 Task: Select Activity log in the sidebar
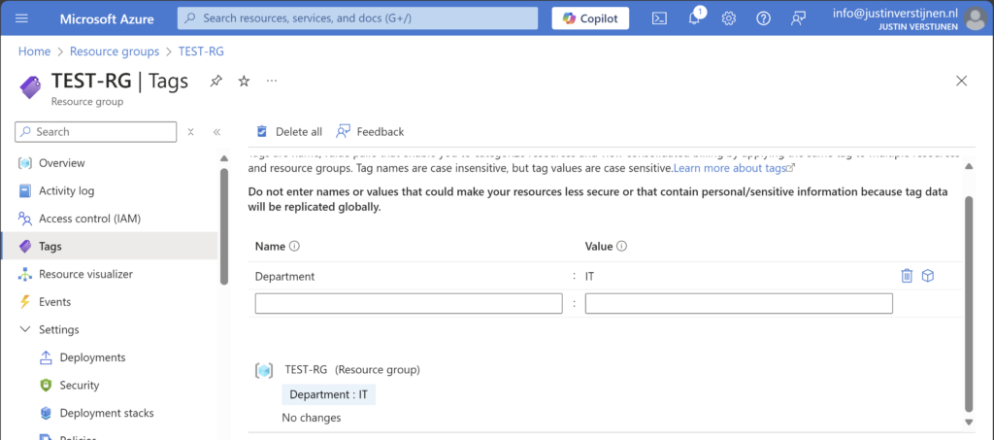point(66,191)
